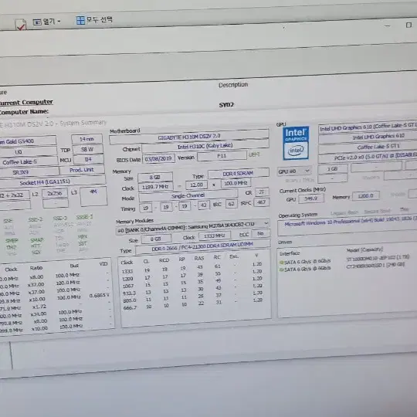
Task: Click the 모두 선택 select-all button
Action: pyautogui.click(x=94, y=19)
